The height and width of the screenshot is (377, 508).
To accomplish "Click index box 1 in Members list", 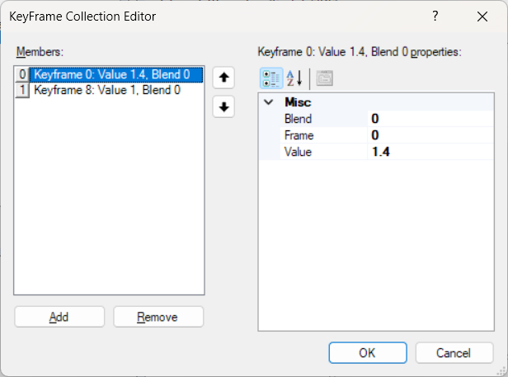I will click(x=22, y=90).
